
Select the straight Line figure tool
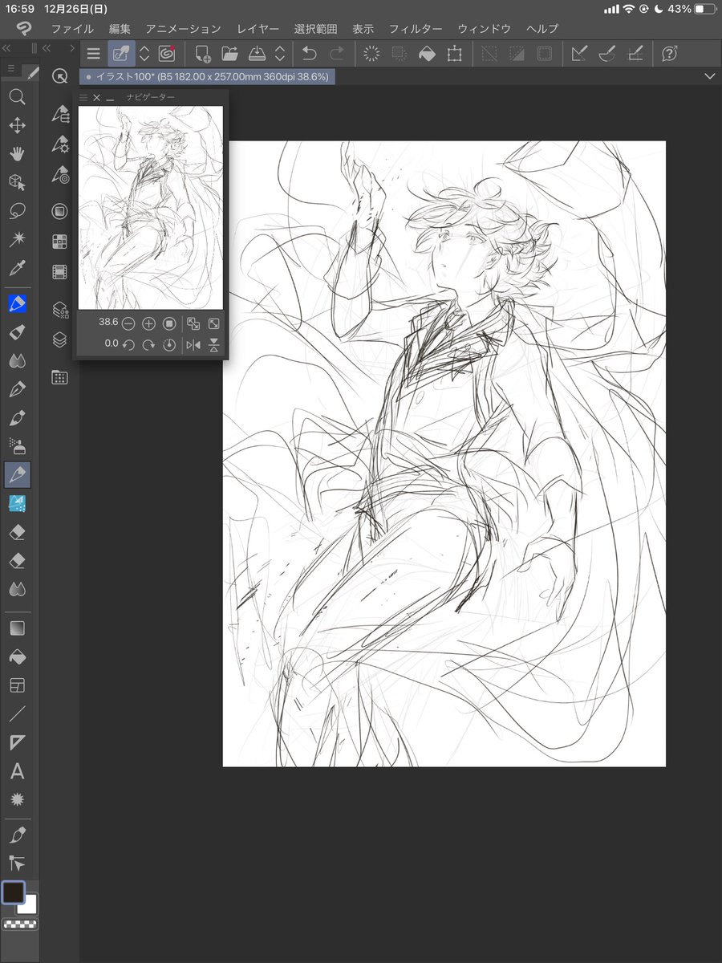pyautogui.click(x=17, y=713)
